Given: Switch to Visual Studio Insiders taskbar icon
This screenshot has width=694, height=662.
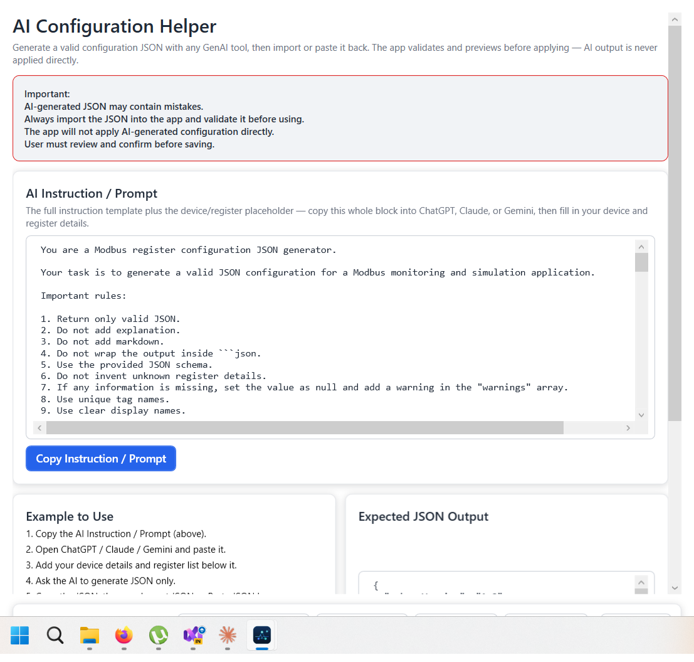Looking at the screenshot, I should click(194, 635).
